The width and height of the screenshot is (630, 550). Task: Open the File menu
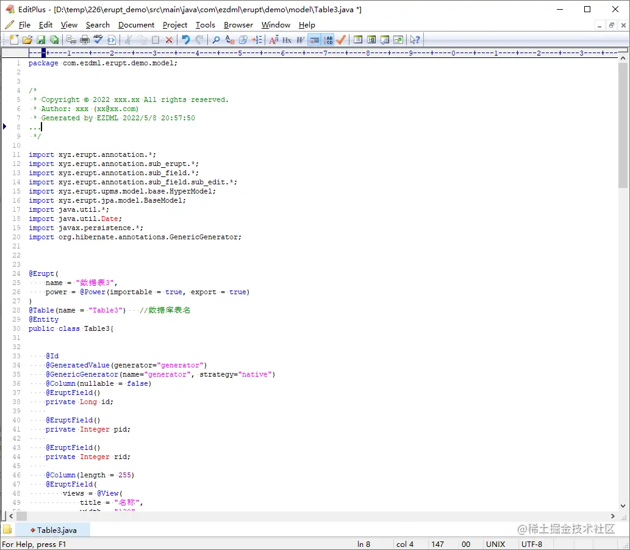tap(24, 25)
